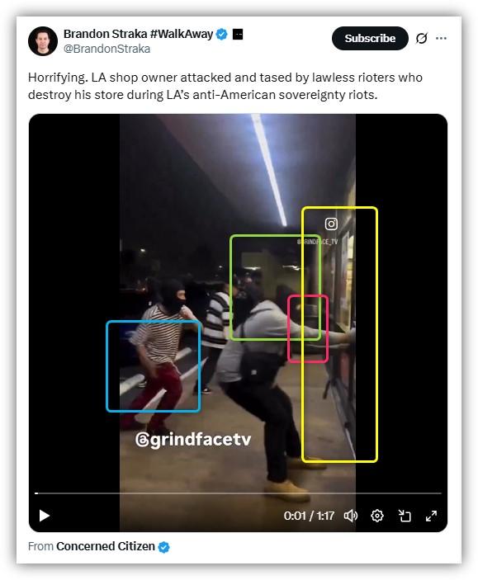Play the video

point(45,516)
